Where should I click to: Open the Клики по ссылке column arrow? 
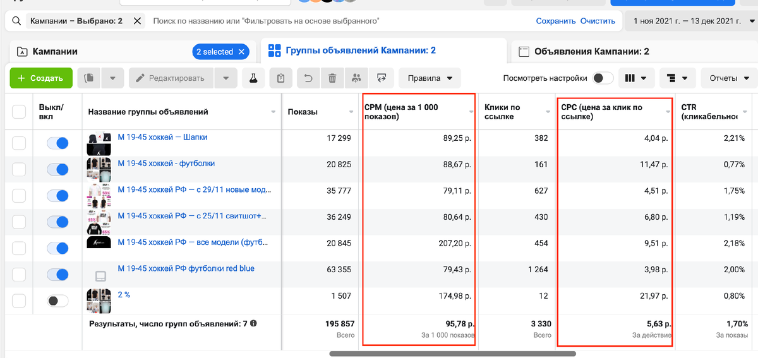click(x=548, y=112)
